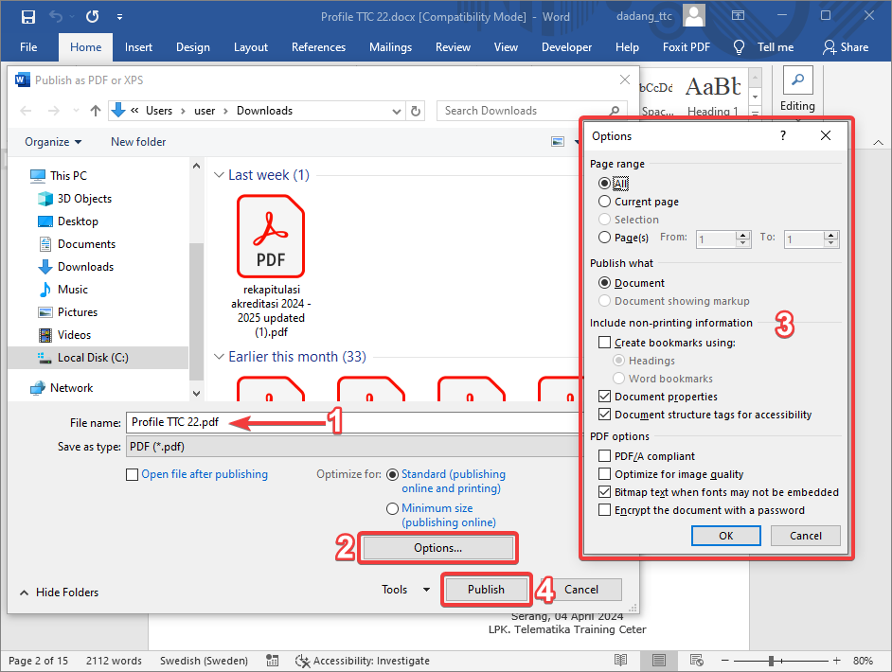The width and height of the screenshot is (892, 672).
Task: Go up one folder with Up arrow
Action: (96, 111)
